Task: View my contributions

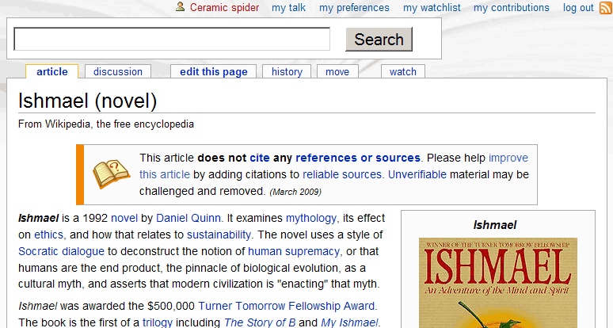Action: (x=512, y=8)
